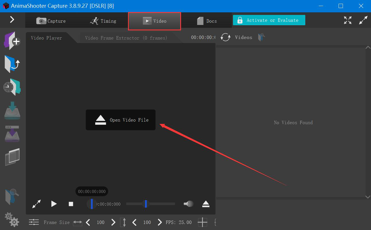The image size is (371, 230).
Task: Click the four inward arrows collapse icon
Action: pos(348,20)
